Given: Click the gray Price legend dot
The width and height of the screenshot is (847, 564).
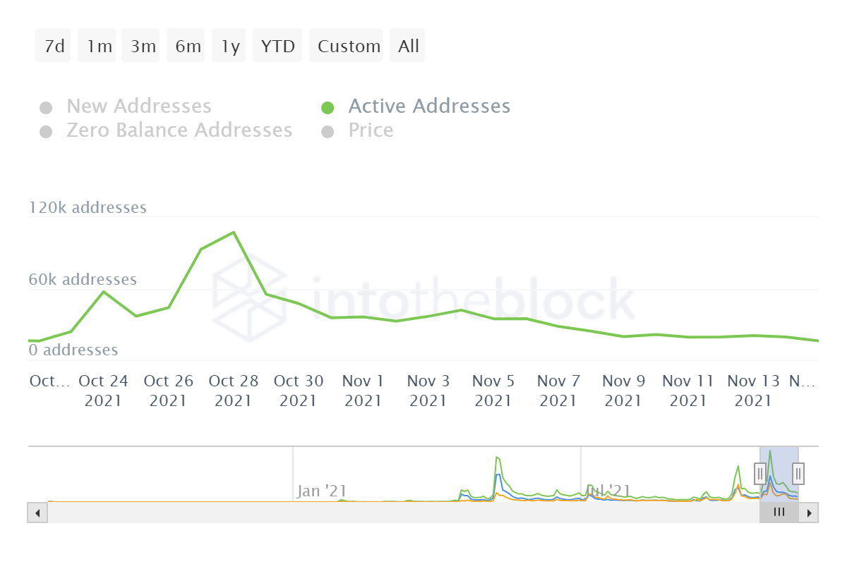Looking at the screenshot, I should click(328, 132).
